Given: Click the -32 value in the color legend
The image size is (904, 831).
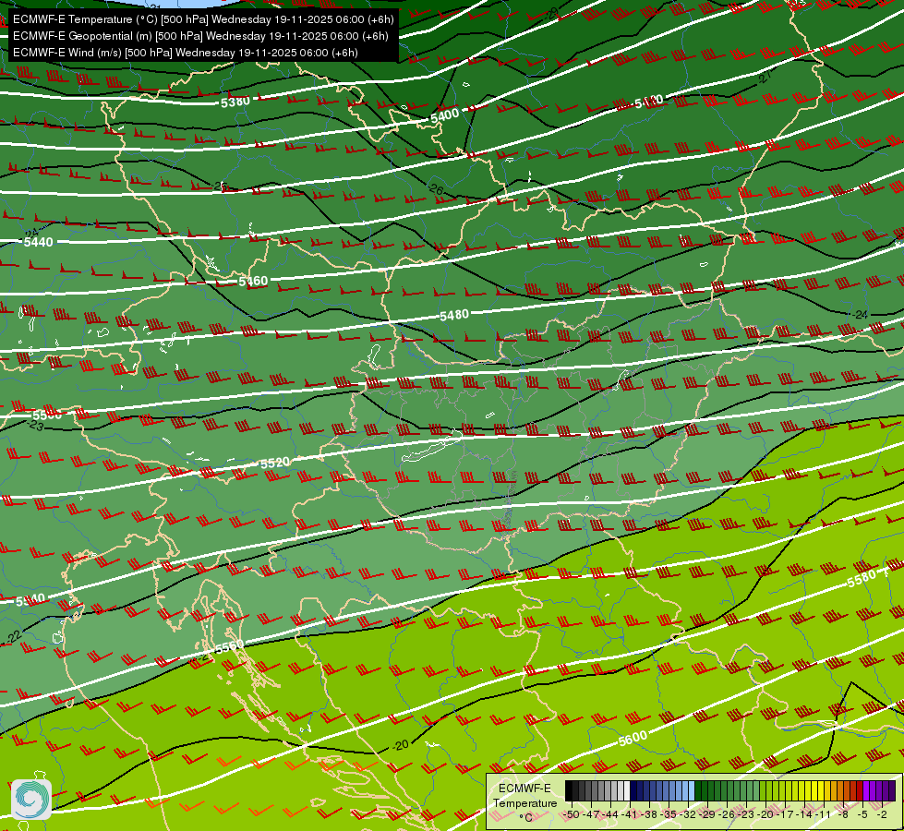Looking at the screenshot, I should click(x=688, y=814).
